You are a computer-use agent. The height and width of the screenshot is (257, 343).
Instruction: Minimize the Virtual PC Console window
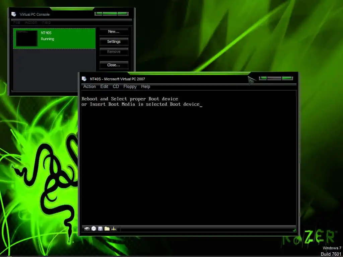(98, 13)
